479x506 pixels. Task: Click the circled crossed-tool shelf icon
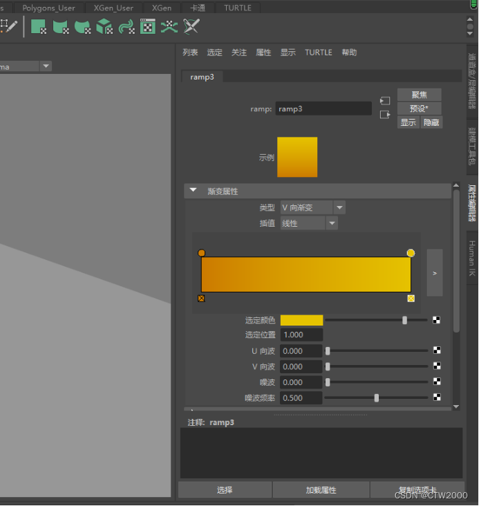pos(191,26)
